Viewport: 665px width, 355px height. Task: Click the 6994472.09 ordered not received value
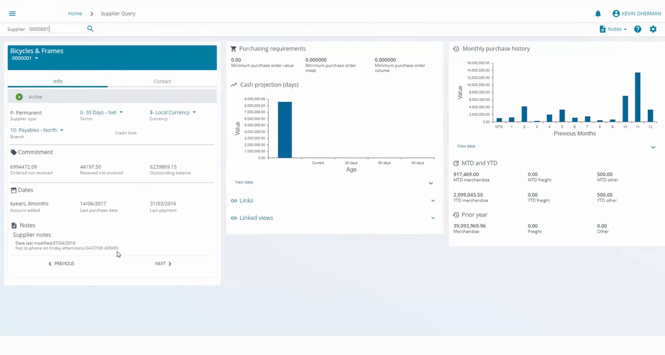coord(23,167)
